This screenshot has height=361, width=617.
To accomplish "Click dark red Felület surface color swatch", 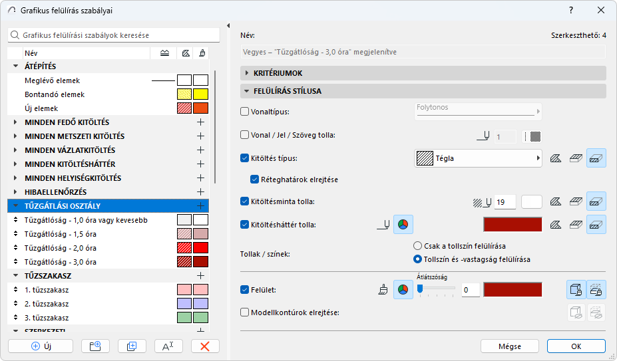I will point(513,290).
